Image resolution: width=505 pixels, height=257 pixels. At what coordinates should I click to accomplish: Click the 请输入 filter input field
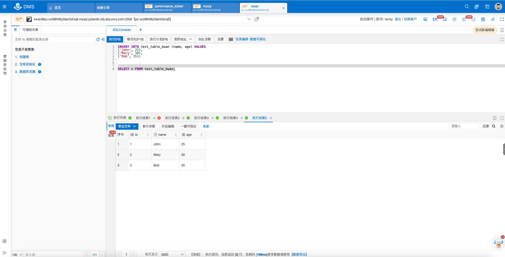click(463, 126)
